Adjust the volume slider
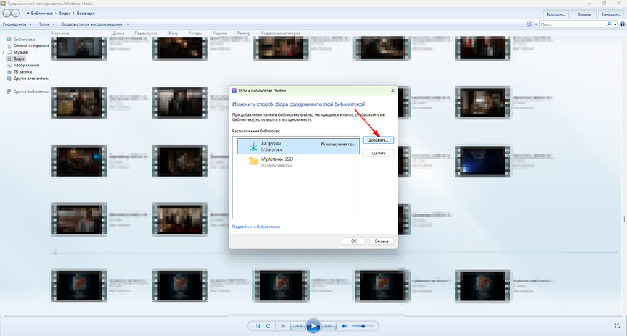Image resolution: width=627 pixels, height=336 pixels. (363, 326)
